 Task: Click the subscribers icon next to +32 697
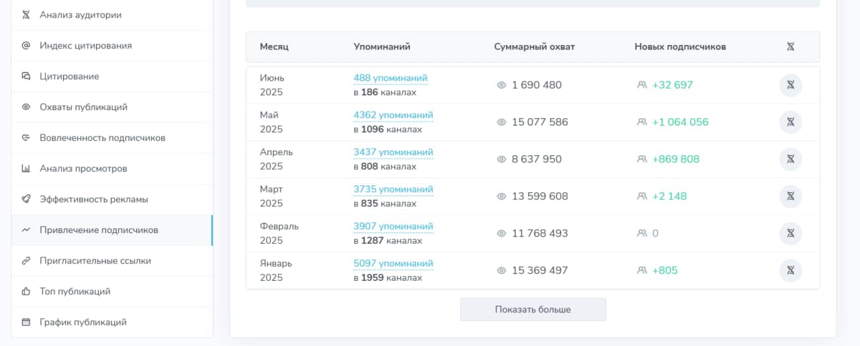(x=642, y=85)
